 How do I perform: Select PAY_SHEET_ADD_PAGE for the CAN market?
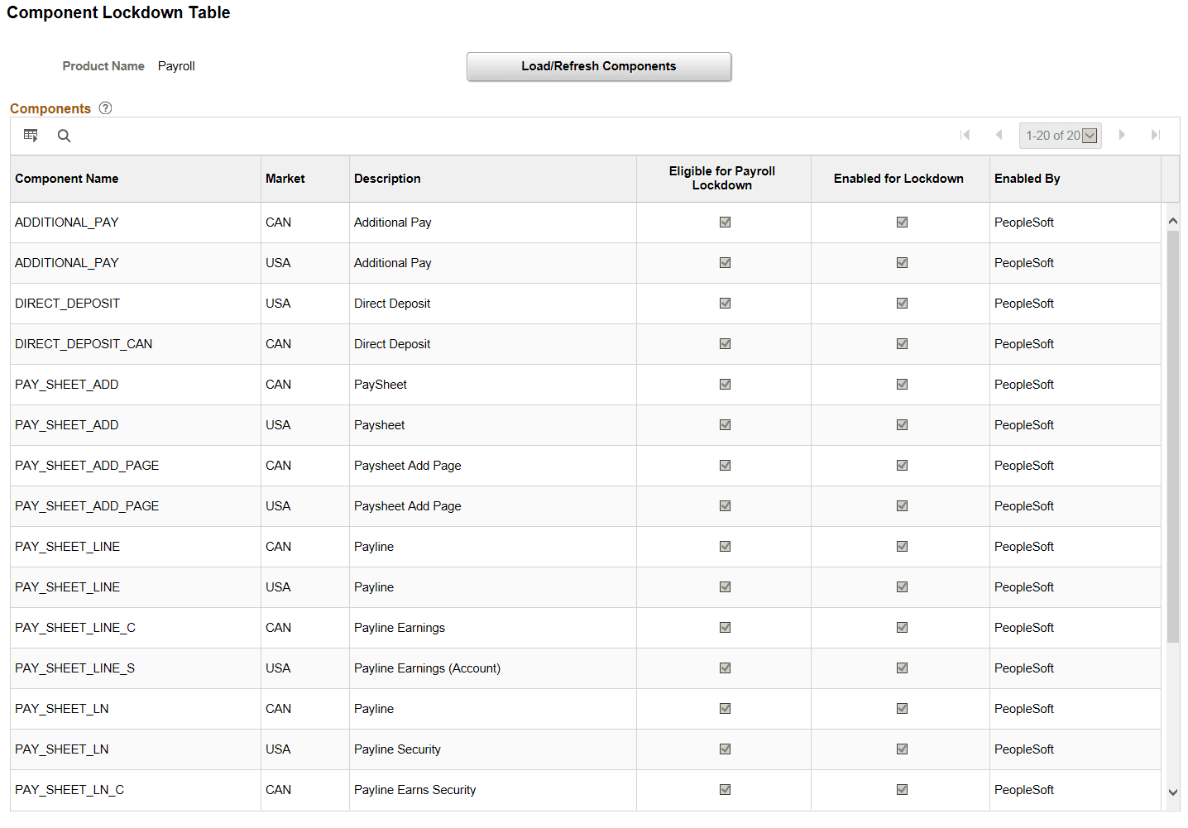point(86,465)
